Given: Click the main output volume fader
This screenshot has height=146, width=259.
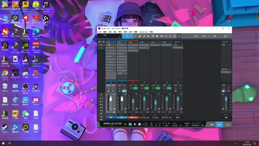Looking at the screenshot, I should click(x=226, y=99).
